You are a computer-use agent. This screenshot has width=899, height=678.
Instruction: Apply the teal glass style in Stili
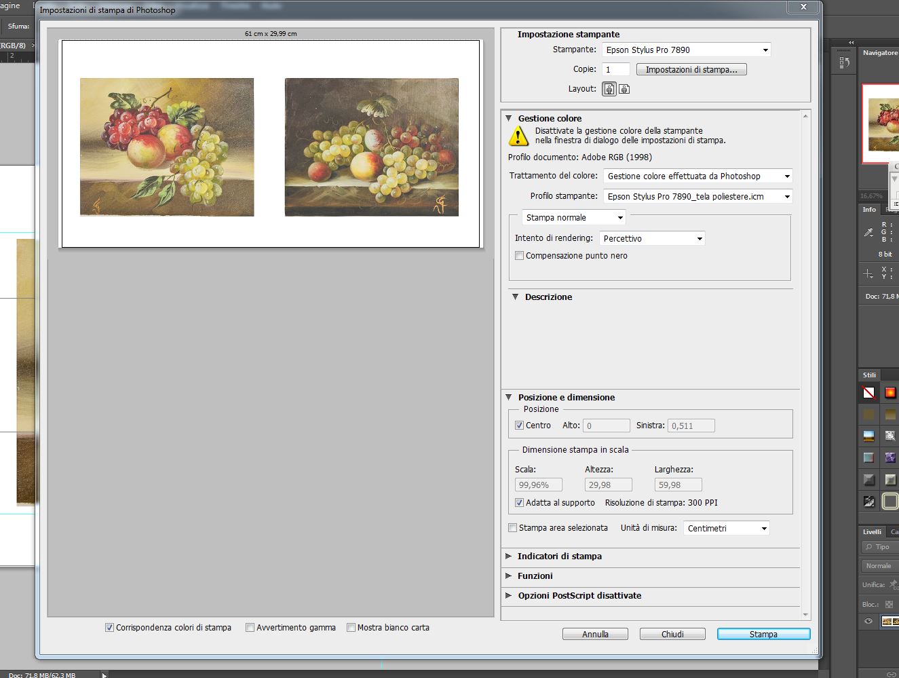click(868, 458)
